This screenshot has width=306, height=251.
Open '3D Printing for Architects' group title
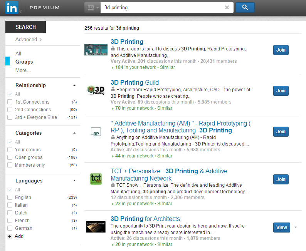coord(145,219)
